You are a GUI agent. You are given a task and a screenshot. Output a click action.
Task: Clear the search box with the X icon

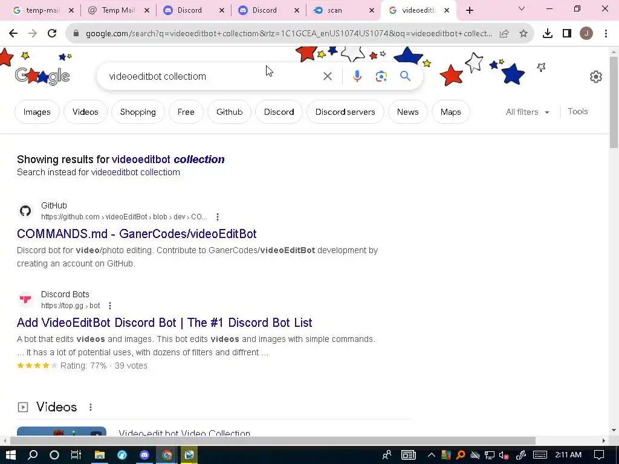[x=327, y=76]
